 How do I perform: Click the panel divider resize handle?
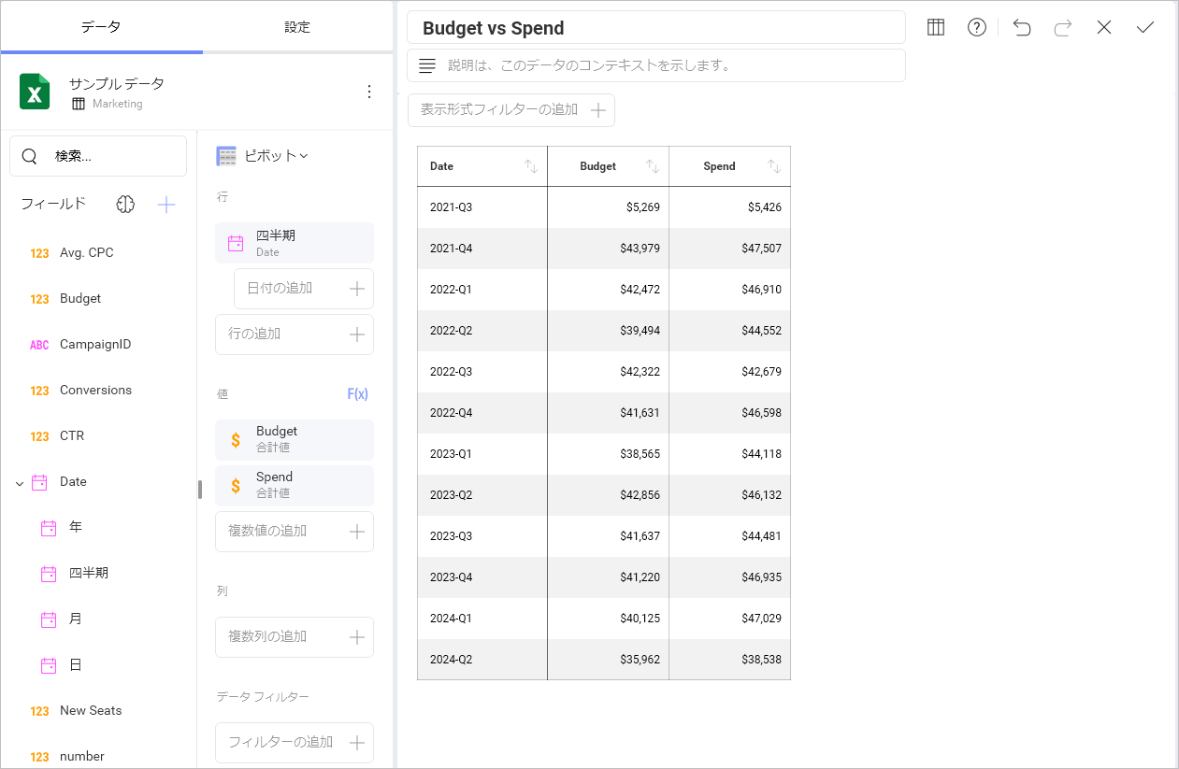click(200, 490)
